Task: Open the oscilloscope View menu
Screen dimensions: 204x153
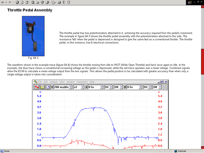Action: (62, 82)
